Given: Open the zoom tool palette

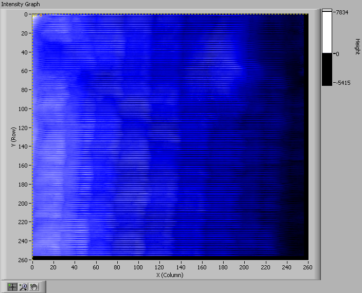Looking at the screenshot, I should point(23,287).
